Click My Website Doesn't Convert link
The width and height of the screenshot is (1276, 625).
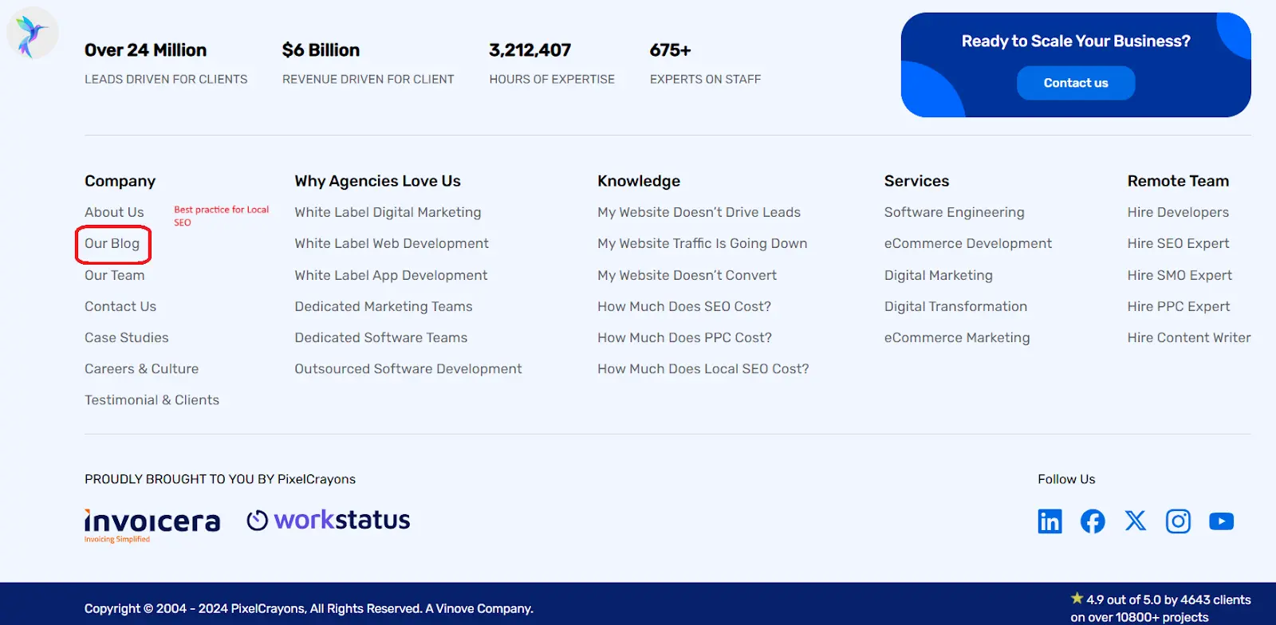[x=687, y=276]
